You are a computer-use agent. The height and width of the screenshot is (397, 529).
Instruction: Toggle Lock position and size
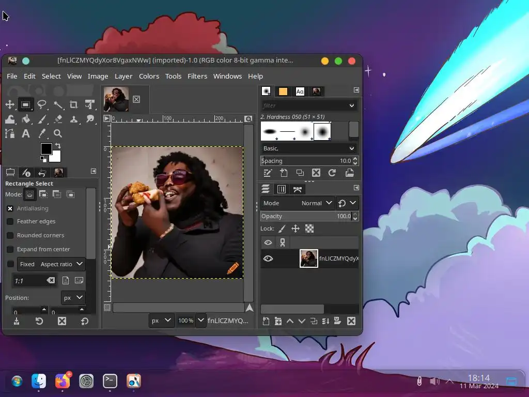tap(295, 229)
